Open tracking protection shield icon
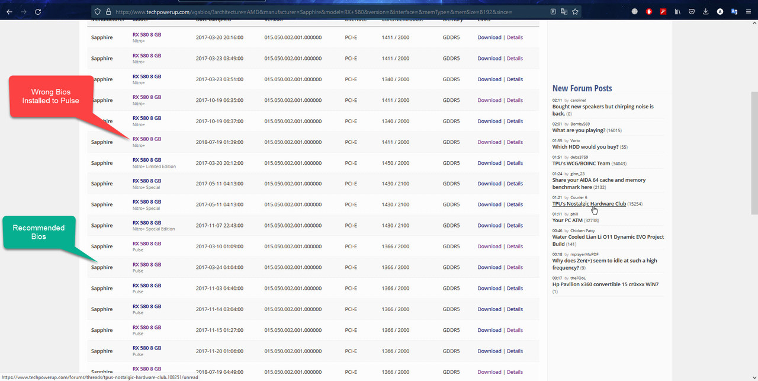This screenshot has width=758, height=381. 98,11
